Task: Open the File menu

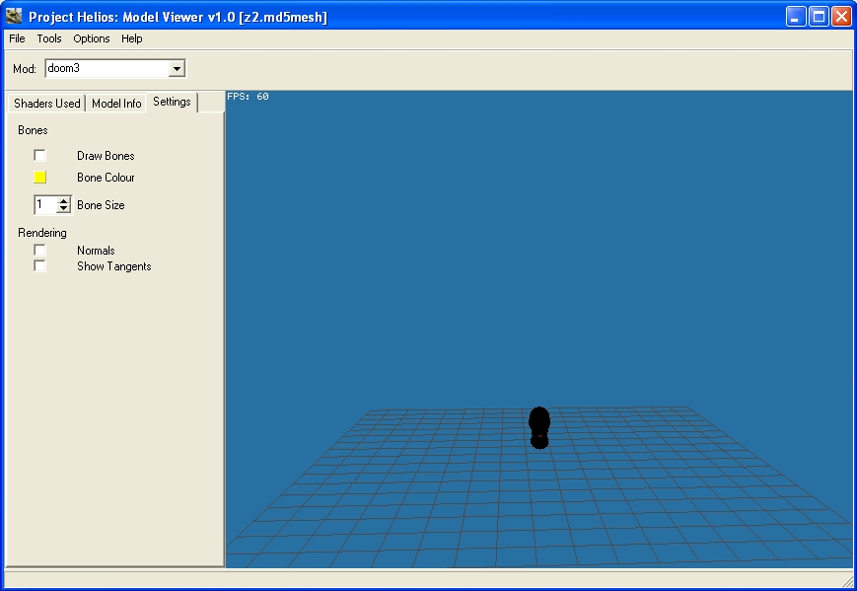Action: tap(17, 38)
